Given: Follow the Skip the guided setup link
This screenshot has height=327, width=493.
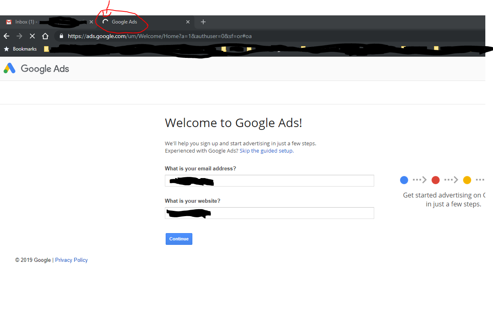Looking at the screenshot, I should [x=266, y=151].
